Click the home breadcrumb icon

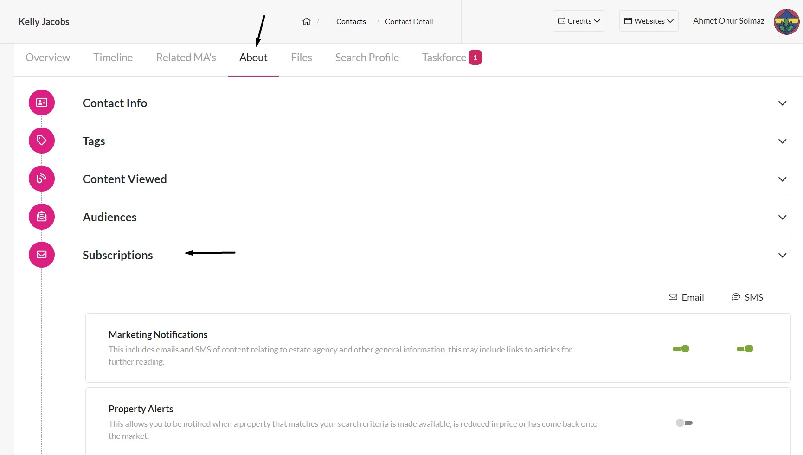point(306,21)
